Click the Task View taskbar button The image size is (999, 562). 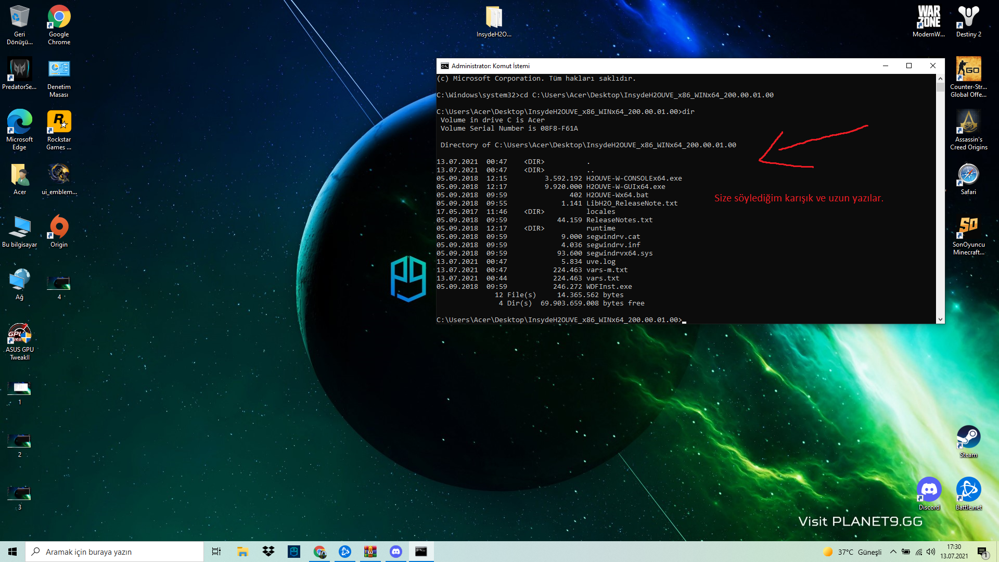216,552
